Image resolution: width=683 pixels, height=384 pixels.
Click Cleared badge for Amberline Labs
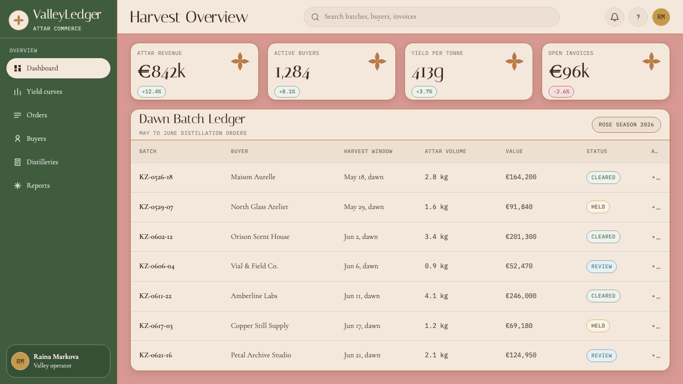pos(603,296)
